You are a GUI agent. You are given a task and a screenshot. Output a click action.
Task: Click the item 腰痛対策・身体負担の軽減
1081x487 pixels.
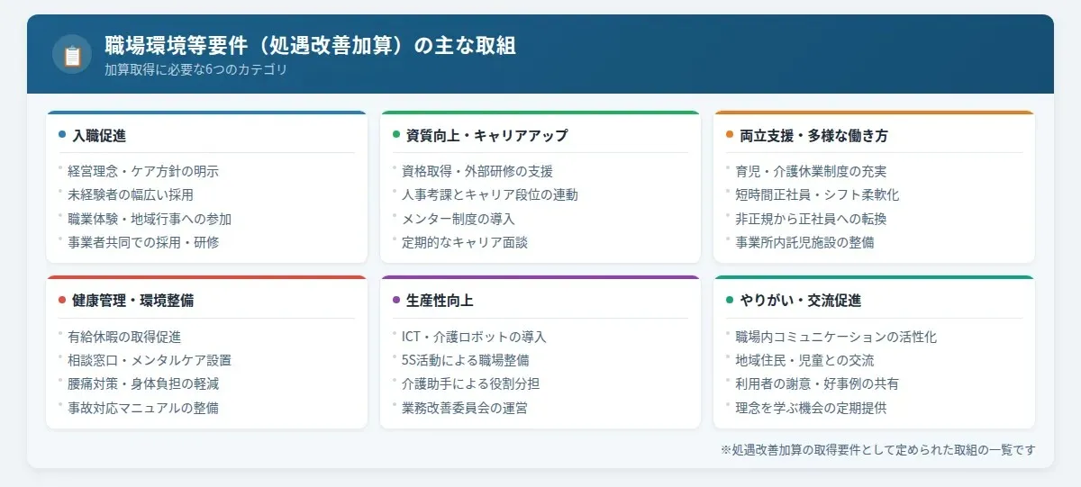(x=143, y=383)
